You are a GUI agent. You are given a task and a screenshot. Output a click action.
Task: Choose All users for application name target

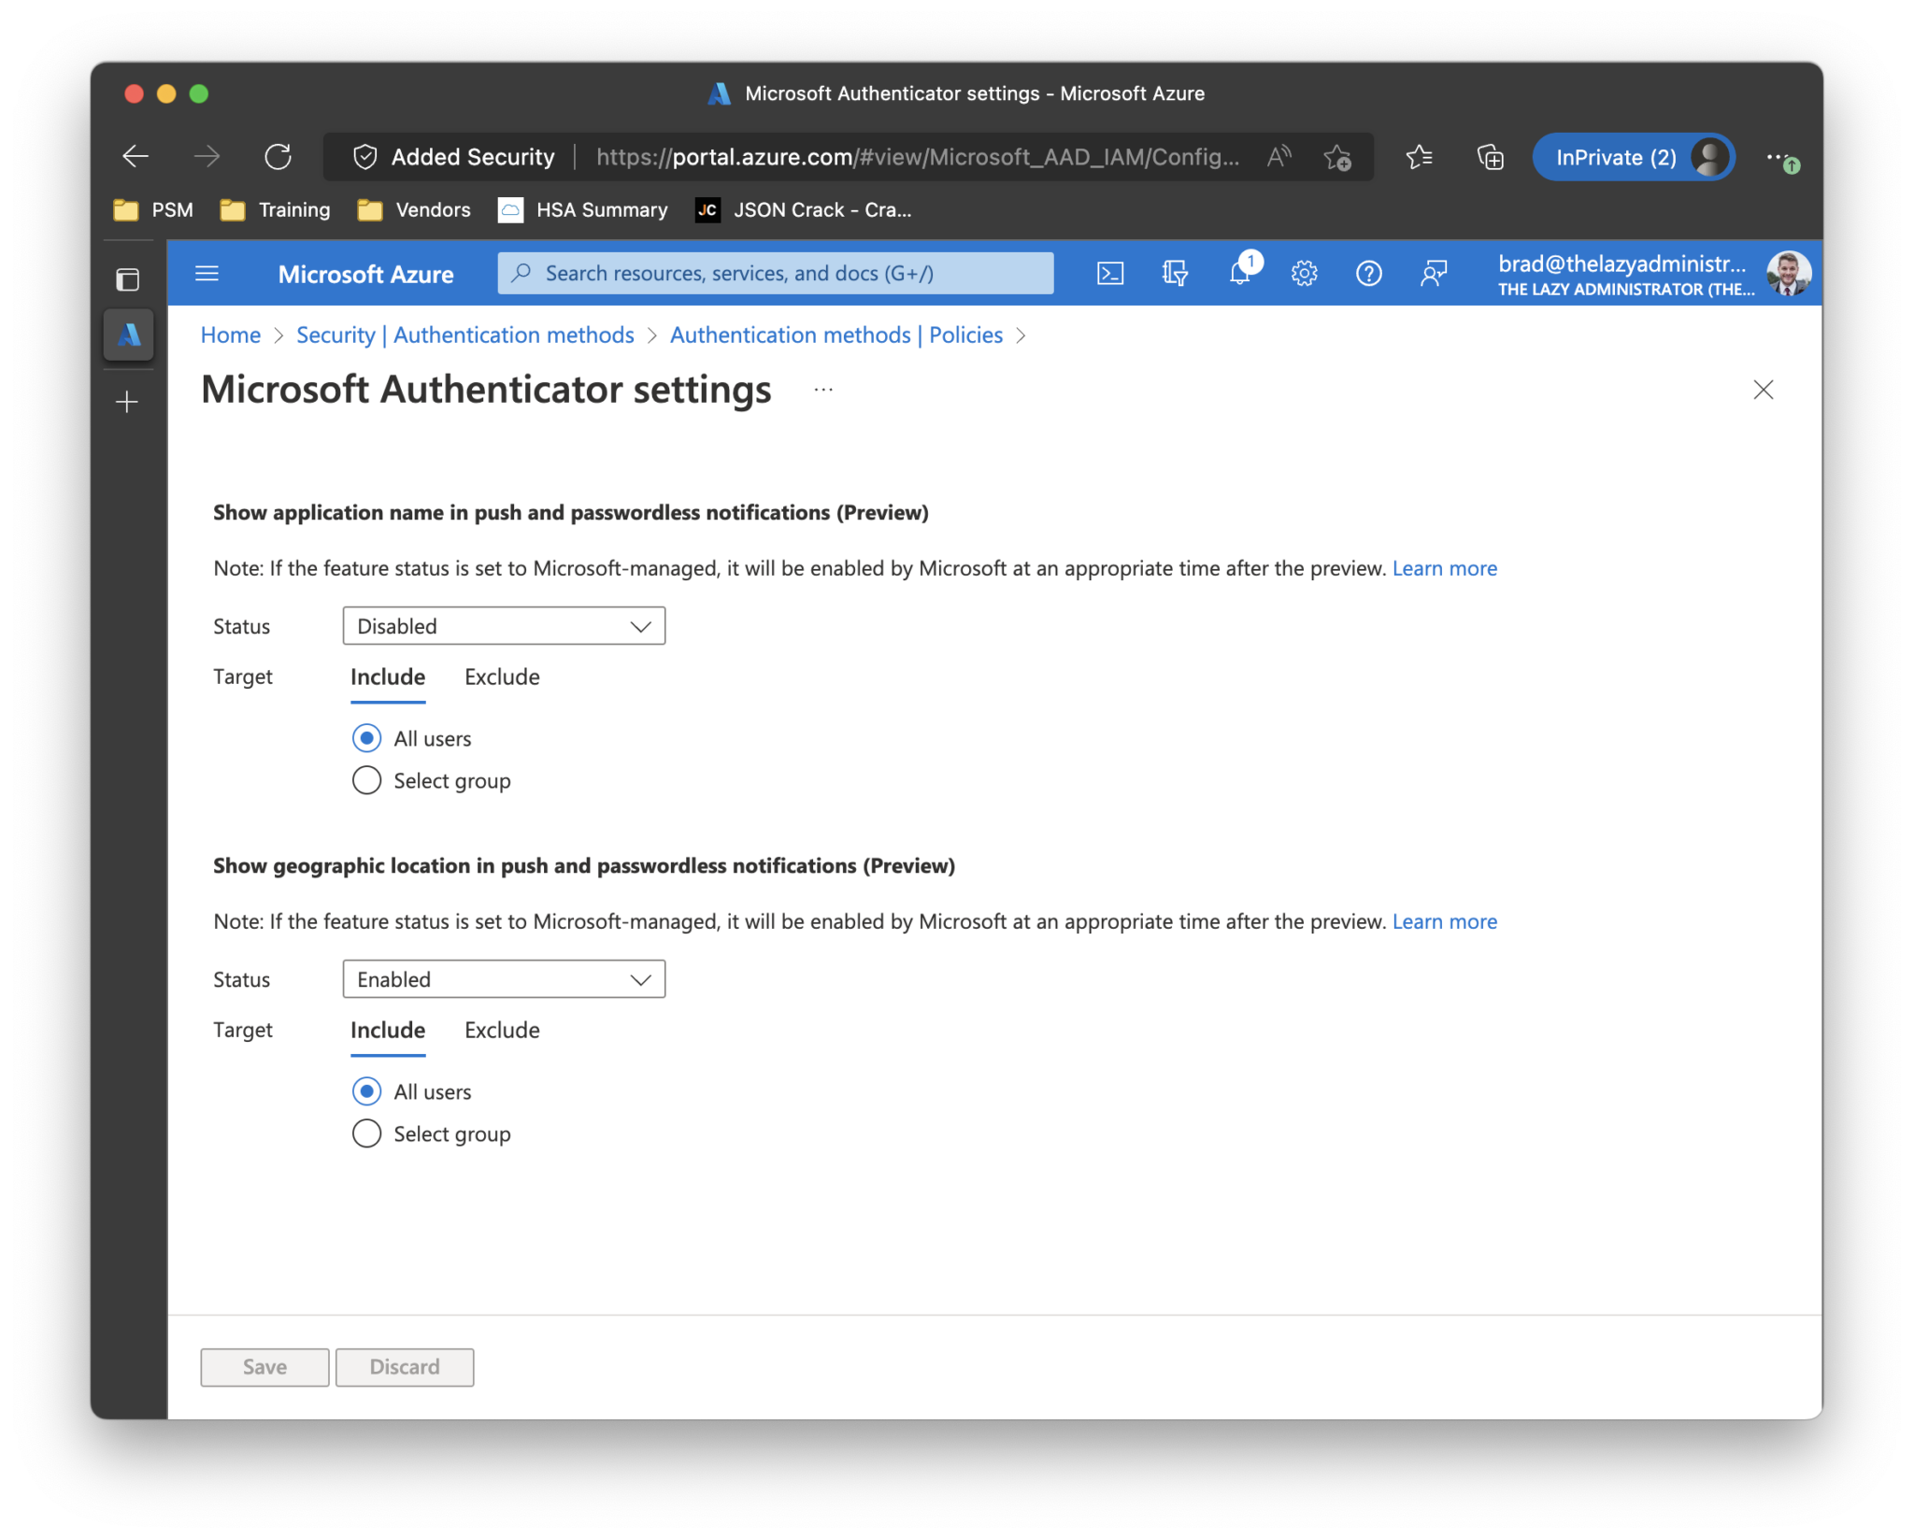tap(366, 738)
